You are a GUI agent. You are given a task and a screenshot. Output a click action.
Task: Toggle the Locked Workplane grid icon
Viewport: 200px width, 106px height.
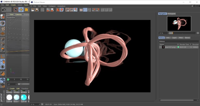click(3, 80)
